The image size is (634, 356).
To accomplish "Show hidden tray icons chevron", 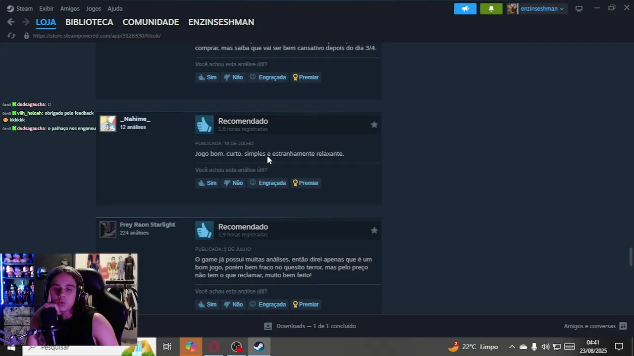I will 512,347.
